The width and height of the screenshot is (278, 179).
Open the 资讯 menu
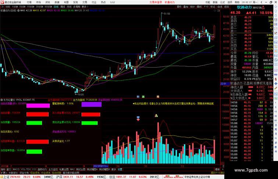click(x=47, y=2)
